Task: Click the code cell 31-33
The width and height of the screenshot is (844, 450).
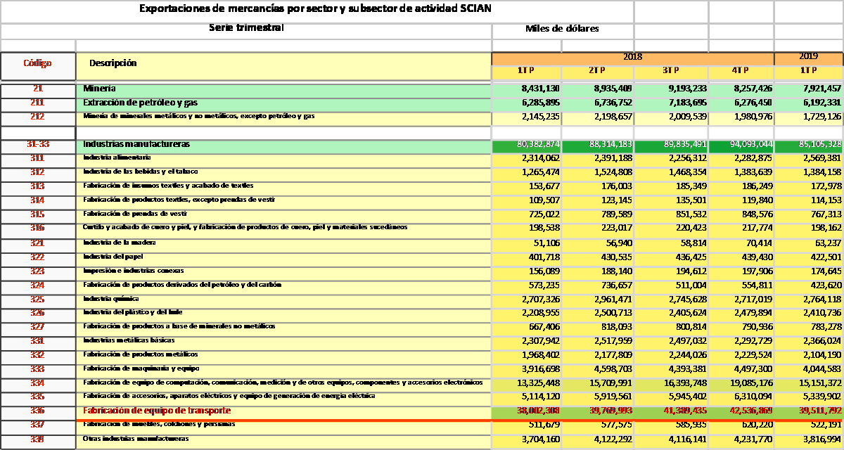Action: tap(37, 145)
